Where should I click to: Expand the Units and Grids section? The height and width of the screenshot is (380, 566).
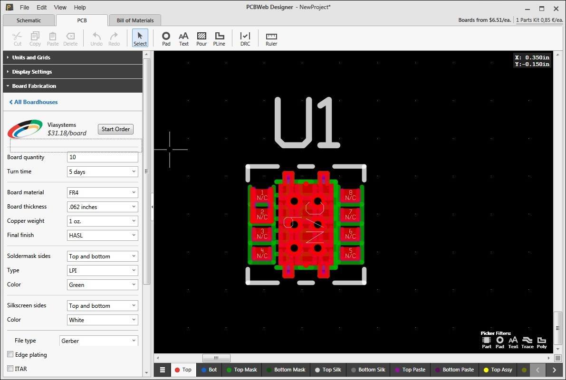pos(73,57)
